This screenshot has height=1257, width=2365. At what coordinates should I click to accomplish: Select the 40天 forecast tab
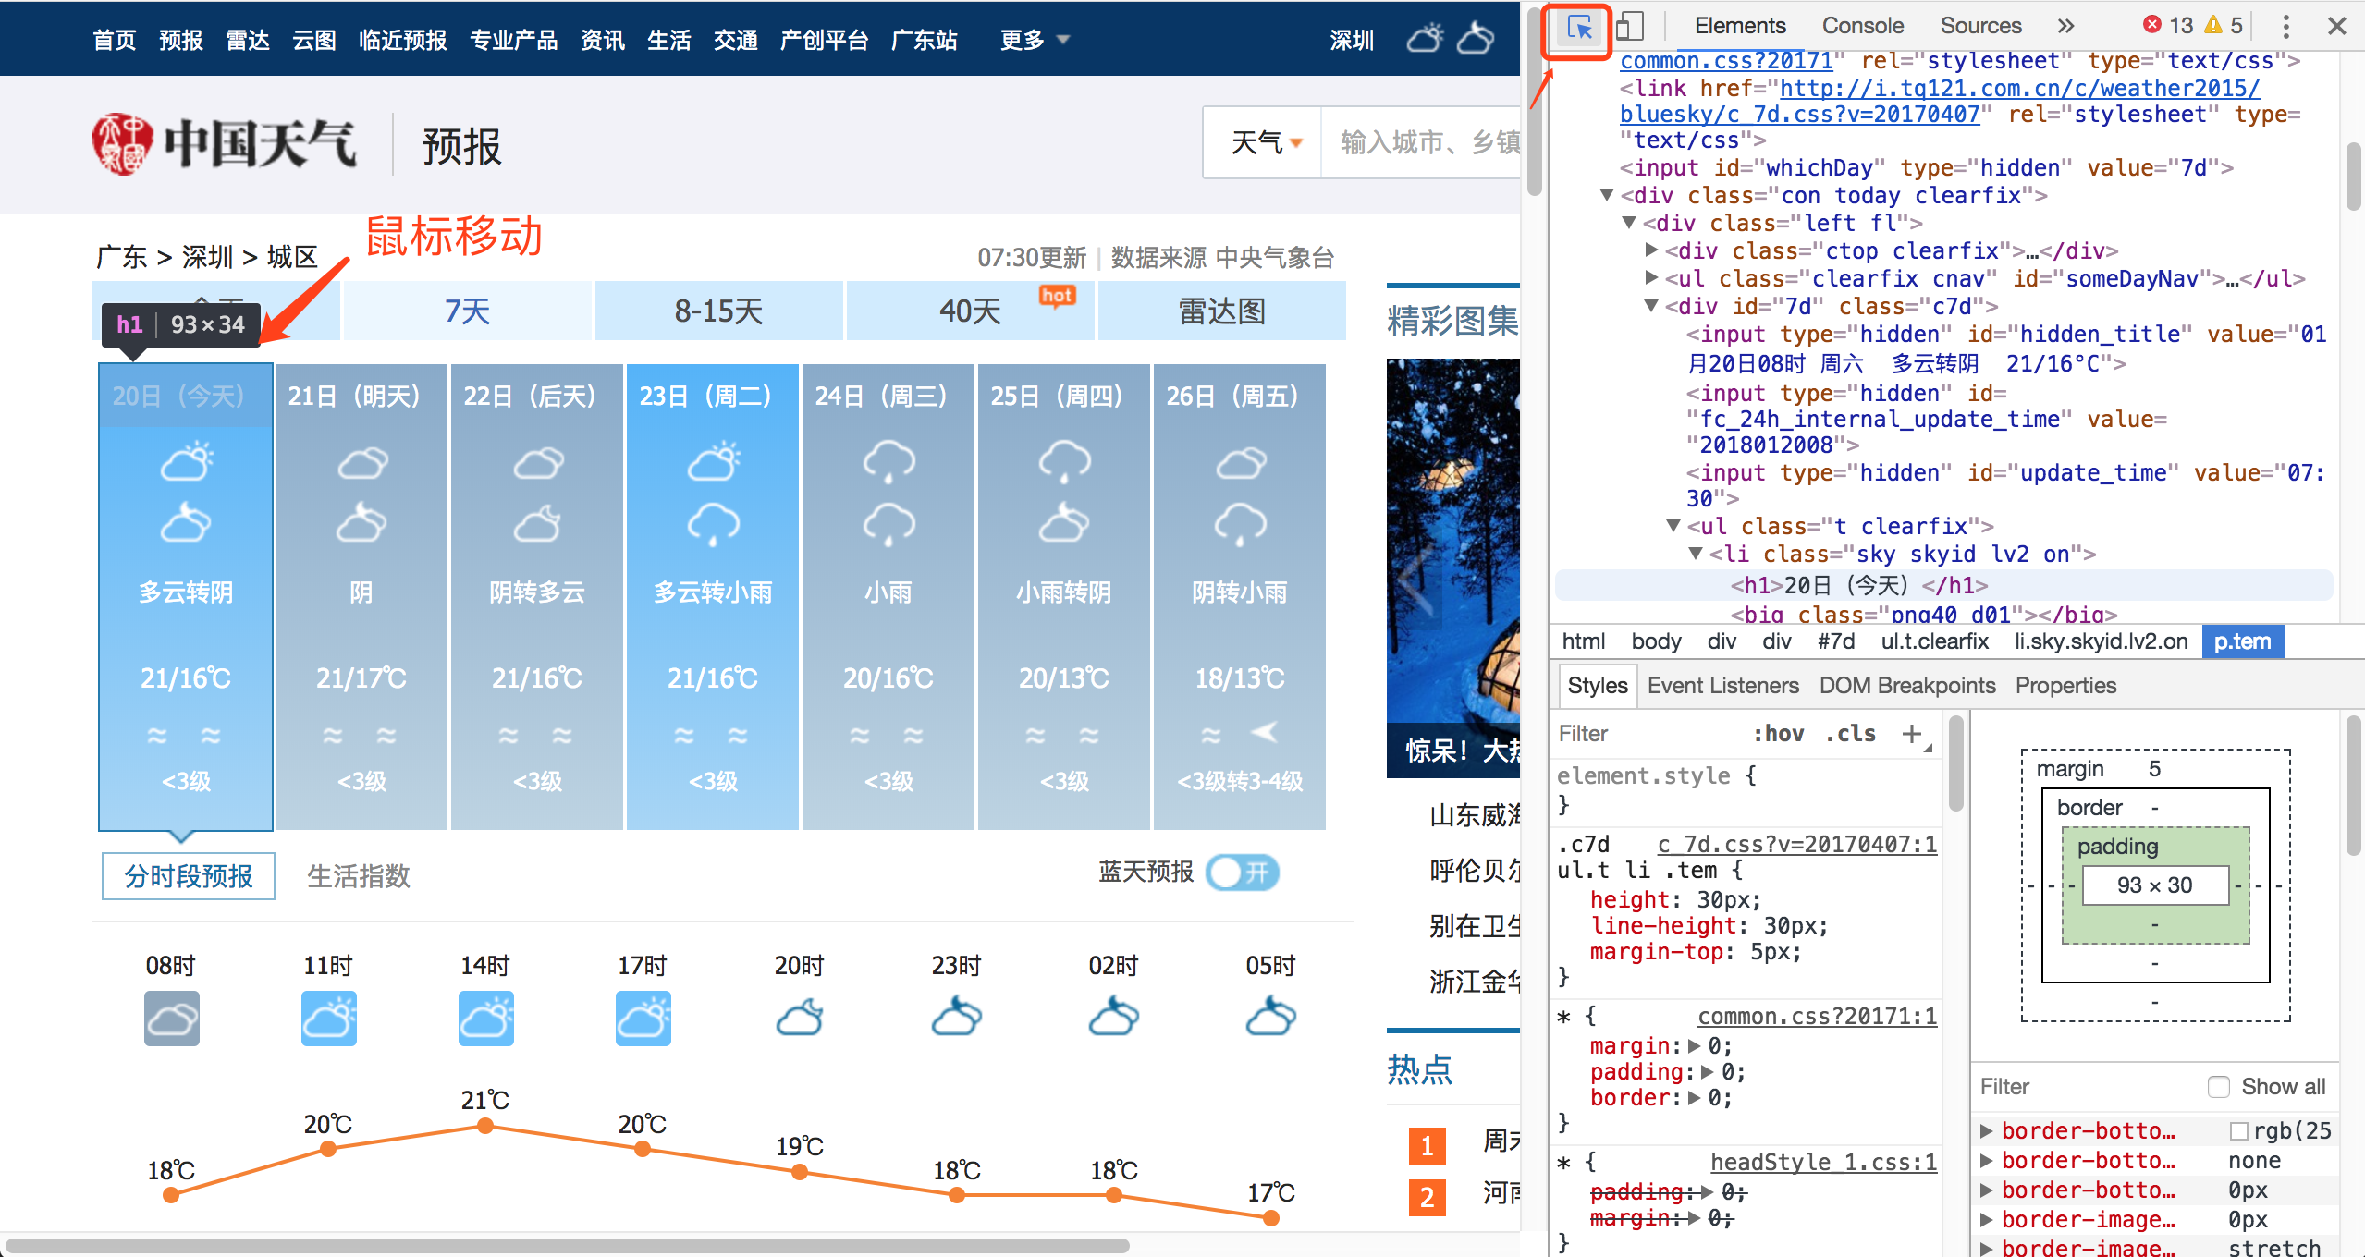[x=971, y=311]
